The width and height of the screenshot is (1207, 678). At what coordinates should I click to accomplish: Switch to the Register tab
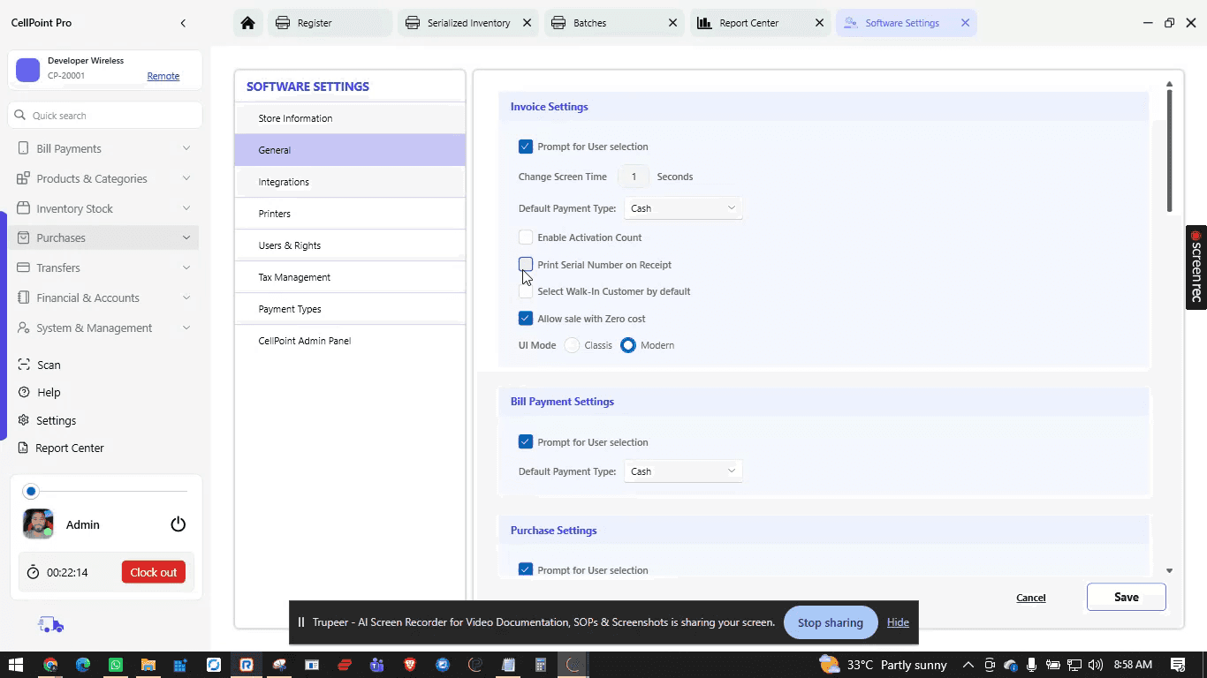[x=330, y=23]
